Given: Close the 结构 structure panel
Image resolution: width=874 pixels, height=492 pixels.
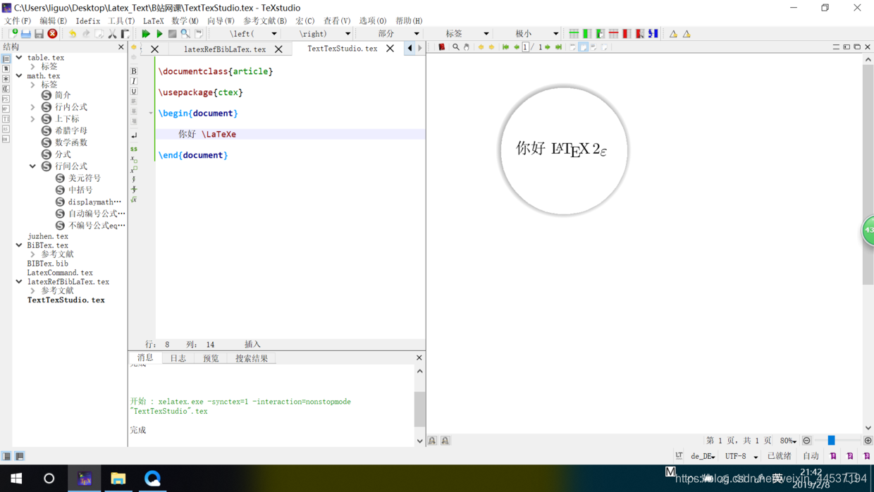Looking at the screenshot, I should pos(121,47).
